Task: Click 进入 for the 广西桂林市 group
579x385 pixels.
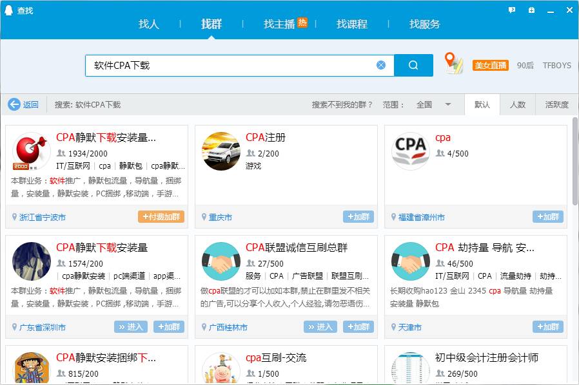Action: coord(320,326)
